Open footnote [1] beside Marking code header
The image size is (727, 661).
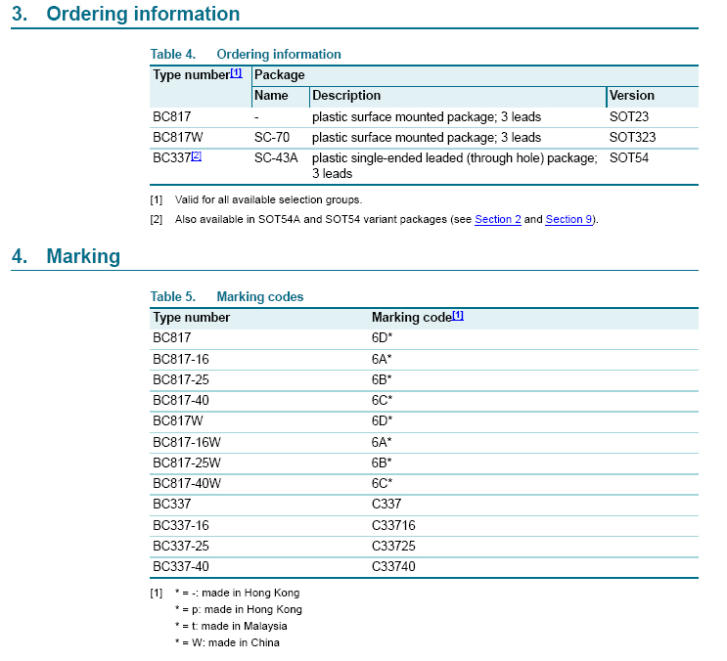[458, 316]
